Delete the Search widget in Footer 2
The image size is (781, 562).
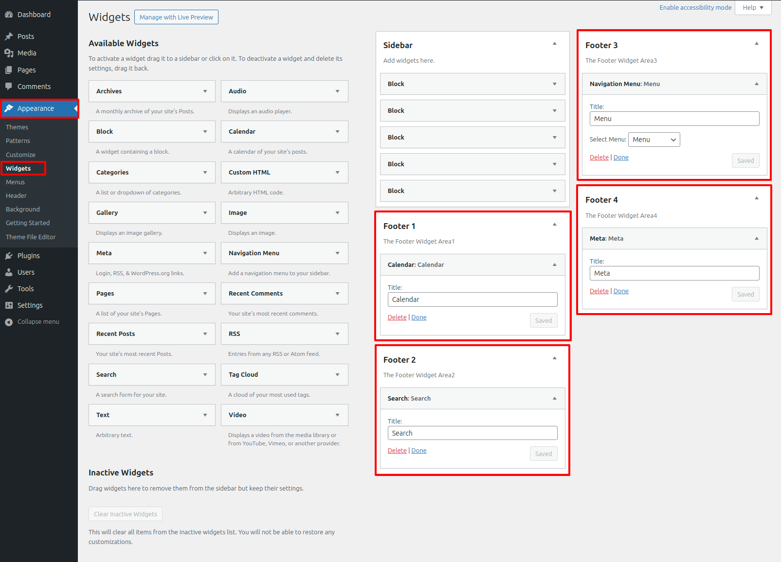click(x=397, y=451)
